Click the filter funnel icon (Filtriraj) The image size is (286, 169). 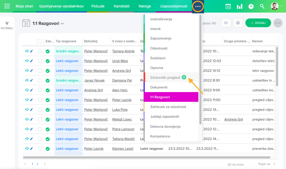(x=7, y=24)
